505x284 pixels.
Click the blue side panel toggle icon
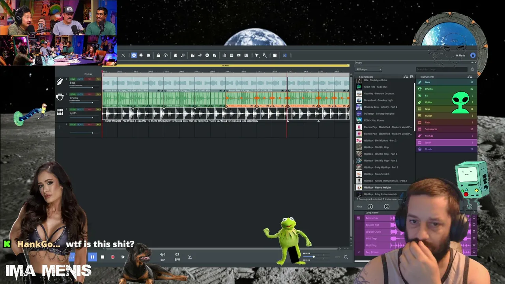tap(285, 55)
